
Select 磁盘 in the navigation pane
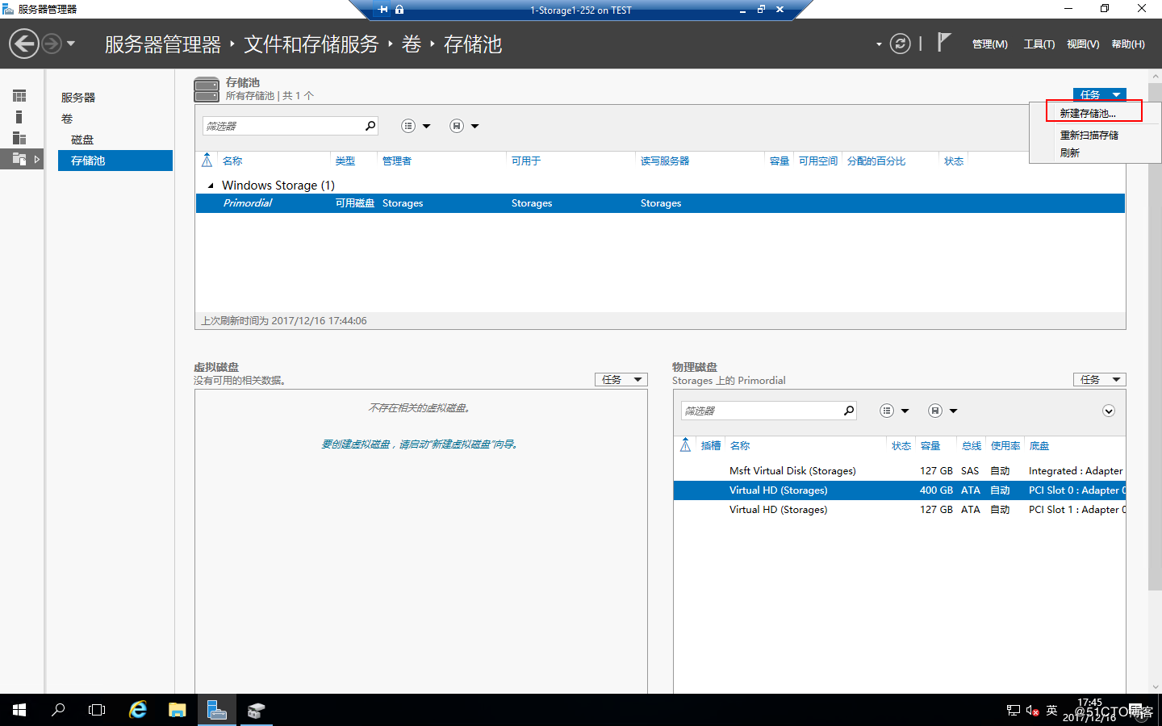coord(82,140)
